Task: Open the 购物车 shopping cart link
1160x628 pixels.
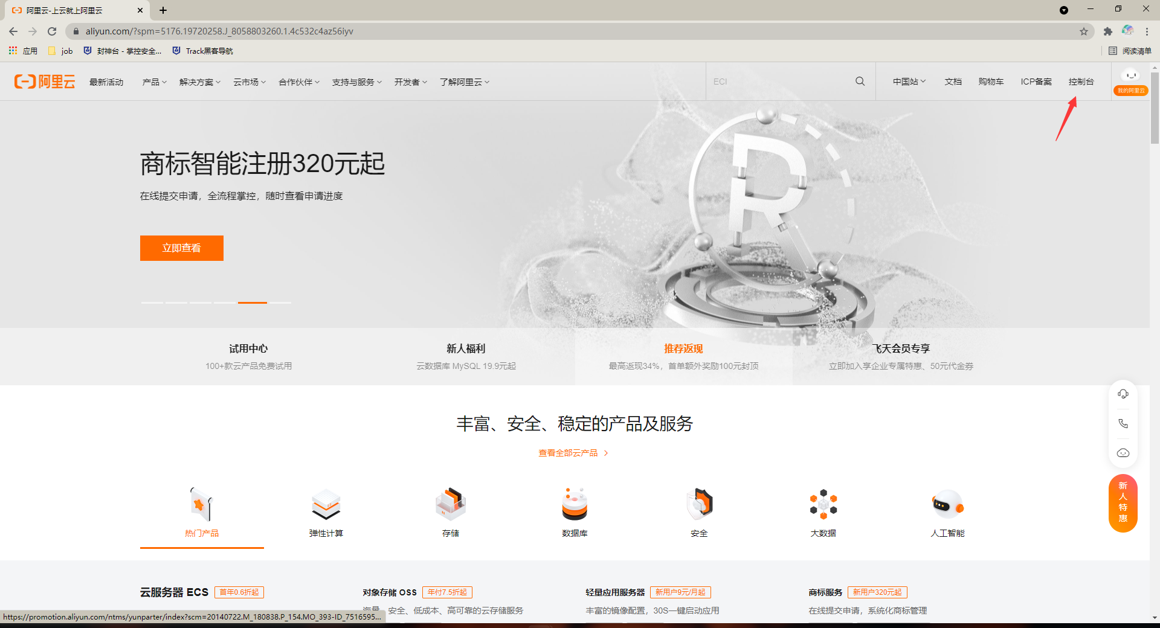Action: coord(991,82)
